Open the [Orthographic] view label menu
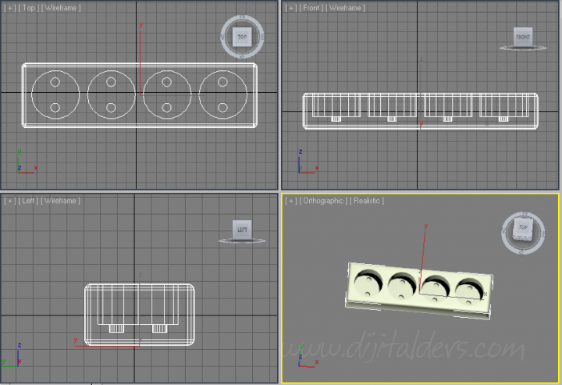 point(323,201)
